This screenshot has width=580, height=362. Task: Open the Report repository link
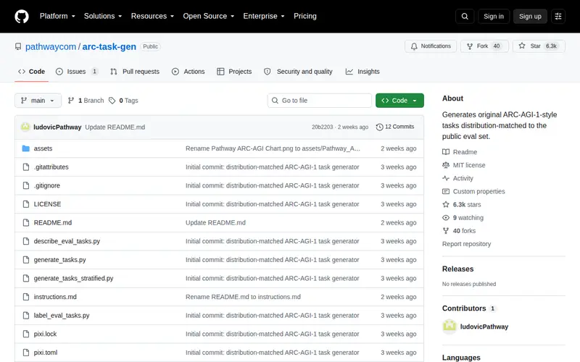[x=466, y=244]
